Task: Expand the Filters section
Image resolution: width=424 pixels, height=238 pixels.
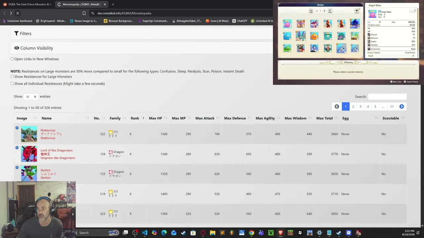Action: (23, 33)
